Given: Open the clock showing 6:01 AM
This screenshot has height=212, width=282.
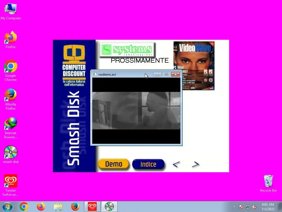Looking at the screenshot, I should [268, 206].
